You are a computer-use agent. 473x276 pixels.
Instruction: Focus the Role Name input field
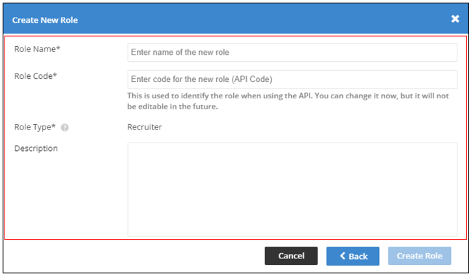pyautogui.click(x=292, y=53)
